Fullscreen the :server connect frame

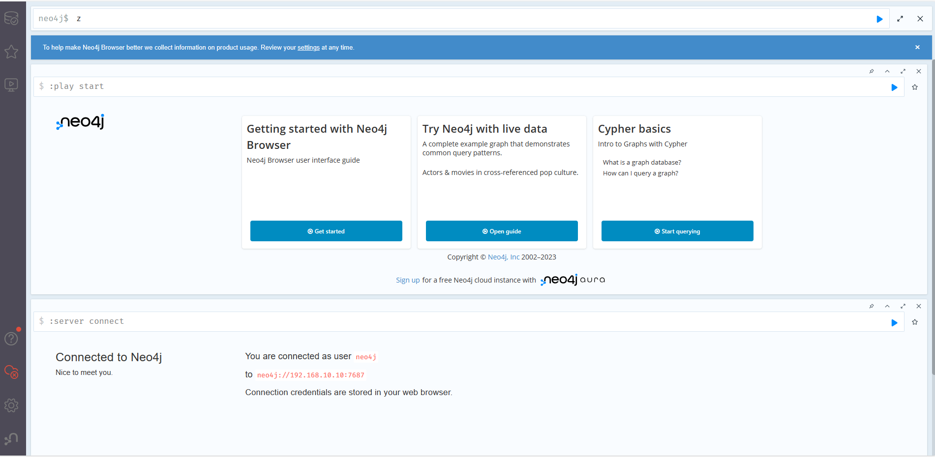[903, 306]
